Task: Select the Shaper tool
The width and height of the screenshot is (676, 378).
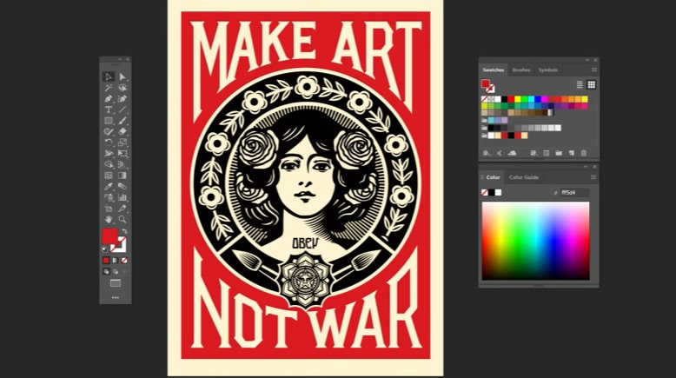Action: pyautogui.click(x=109, y=131)
